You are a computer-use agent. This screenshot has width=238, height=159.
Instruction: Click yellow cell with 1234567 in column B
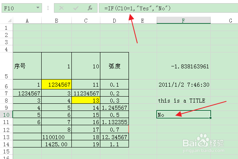tap(56, 84)
